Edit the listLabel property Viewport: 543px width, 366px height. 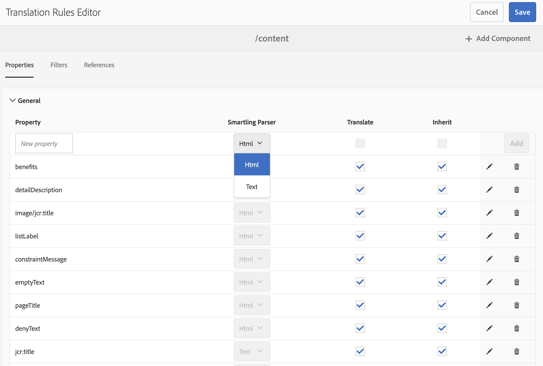pos(489,236)
